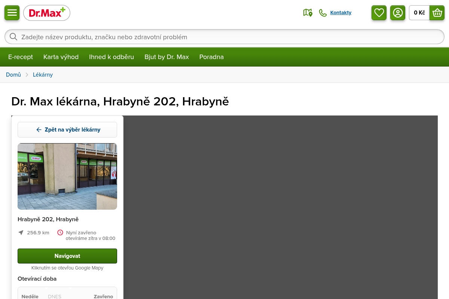Click the otevíráme zítra v 08:00 text
Viewport: 449px width, 299px height.
pos(91,238)
